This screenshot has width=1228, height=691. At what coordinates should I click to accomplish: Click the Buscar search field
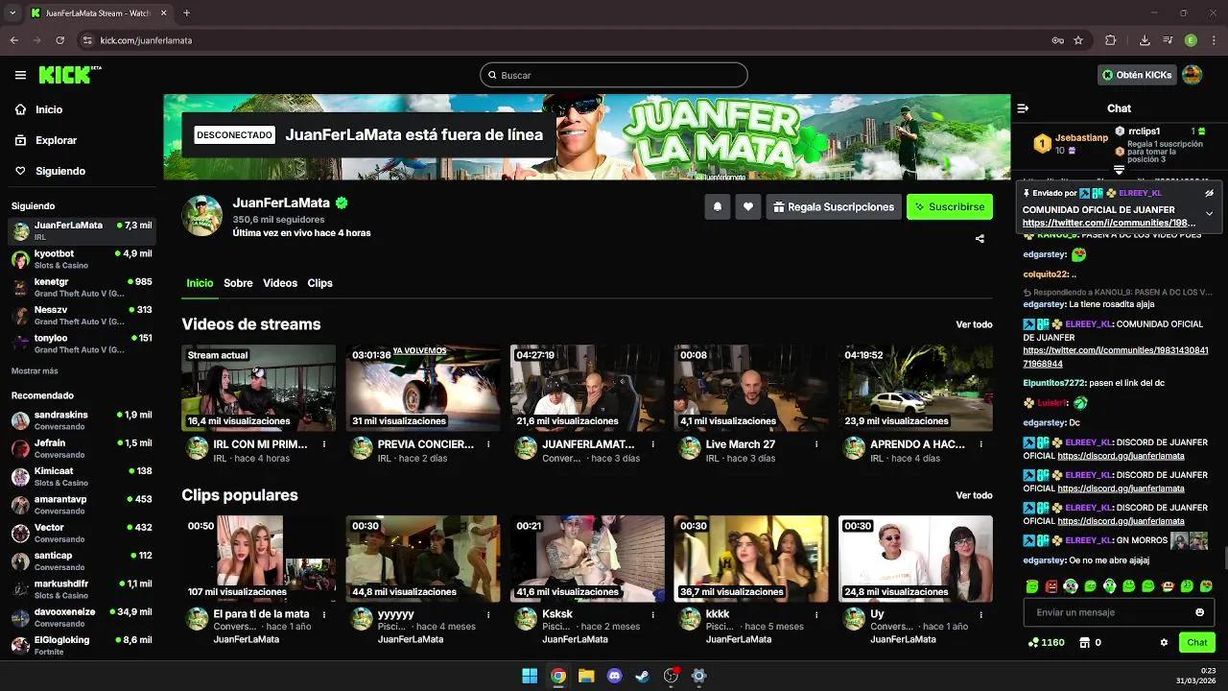click(x=614, y=75)
